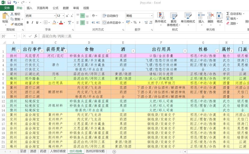Click the Save icon in quick access toolbar
The height and width of the screenshot is (154, 249).
(x=9, y=2)
